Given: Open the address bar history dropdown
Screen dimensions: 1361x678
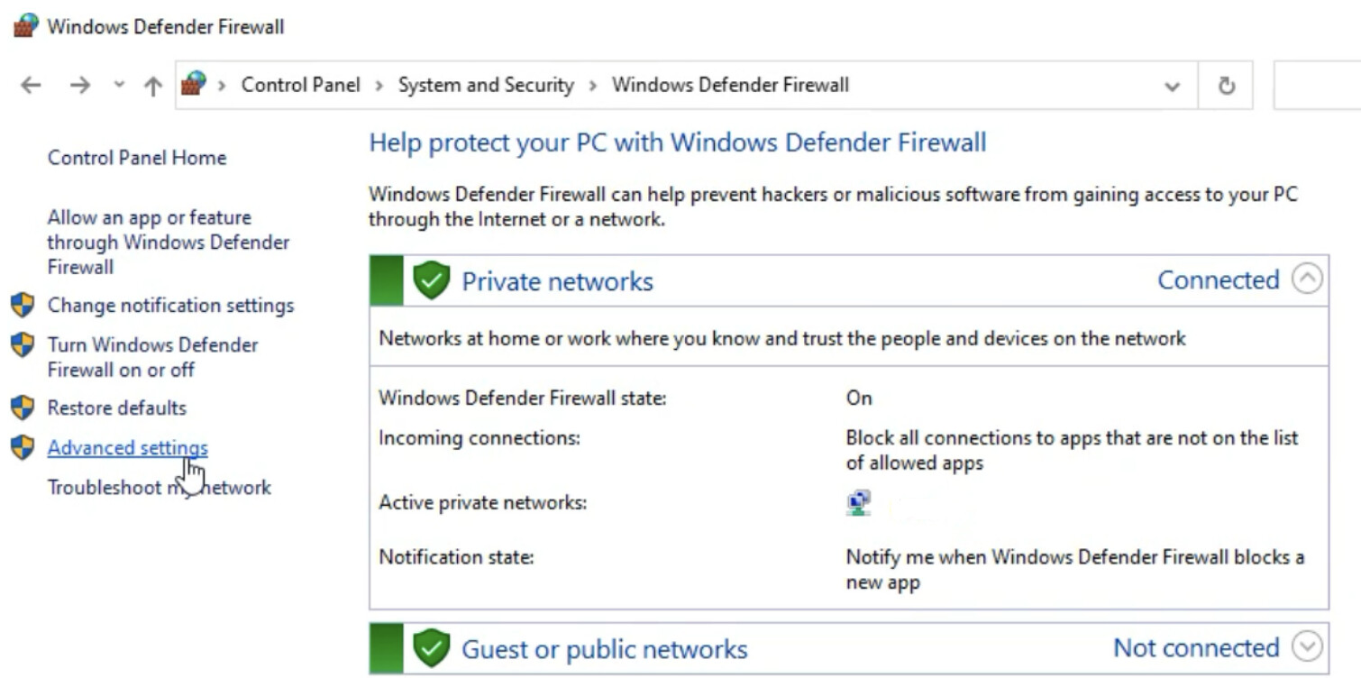Looking at the screenshot, I should point(1172,86).
